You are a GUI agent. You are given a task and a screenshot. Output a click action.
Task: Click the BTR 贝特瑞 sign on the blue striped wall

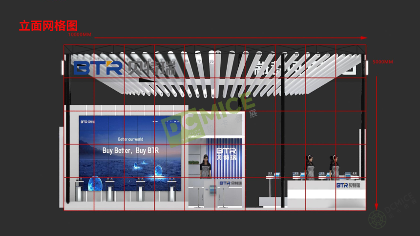226,154
